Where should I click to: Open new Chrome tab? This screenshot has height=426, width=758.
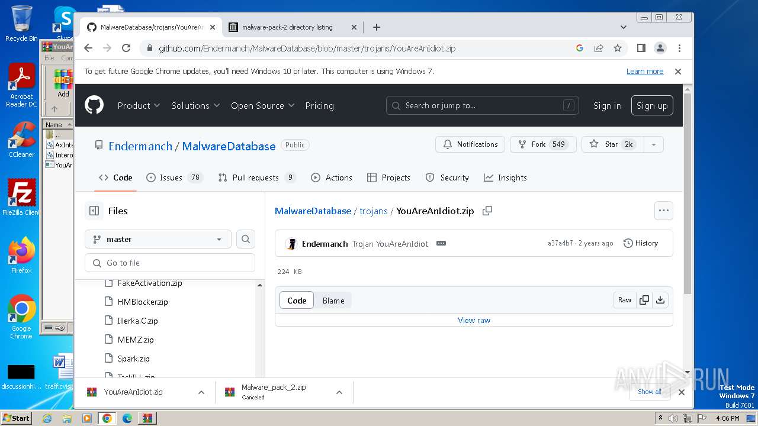tap(377, 27)
